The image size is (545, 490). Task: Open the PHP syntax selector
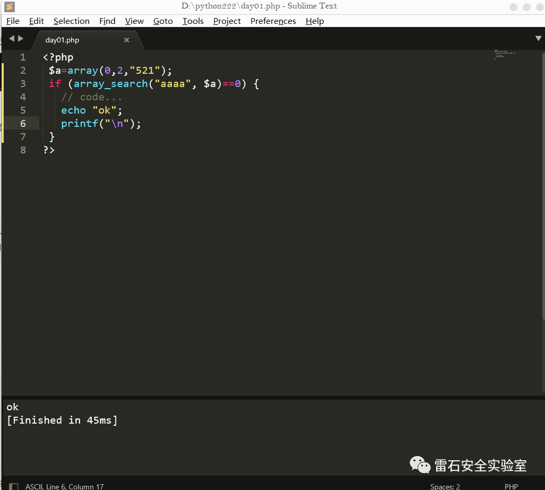[511, 486]
